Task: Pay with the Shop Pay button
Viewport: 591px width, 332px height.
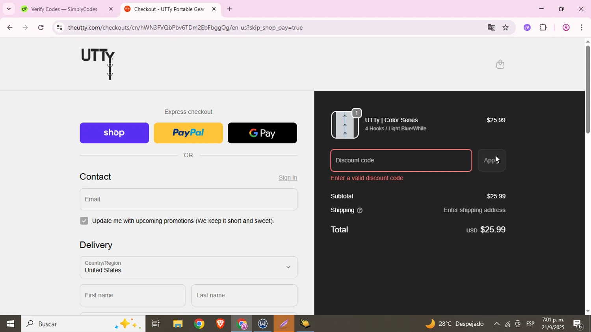Action: 114,133
